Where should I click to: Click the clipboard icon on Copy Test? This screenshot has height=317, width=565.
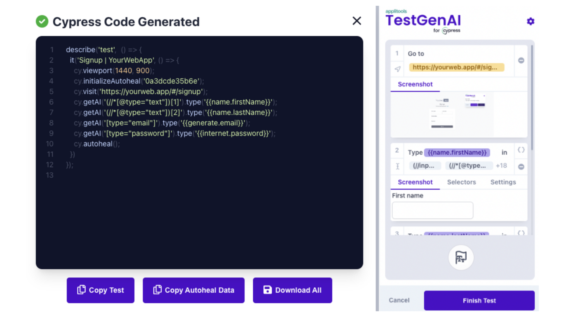(81, 290)
